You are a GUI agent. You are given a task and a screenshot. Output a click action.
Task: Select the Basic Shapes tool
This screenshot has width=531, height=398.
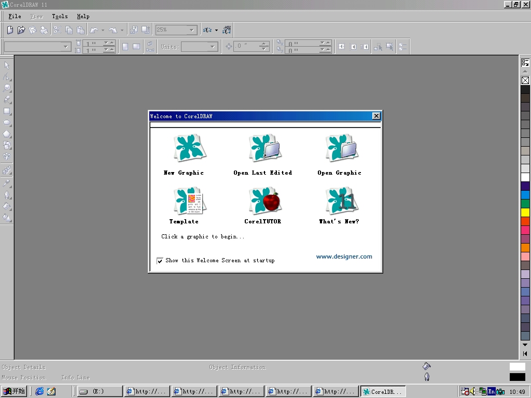click(7, 145)
